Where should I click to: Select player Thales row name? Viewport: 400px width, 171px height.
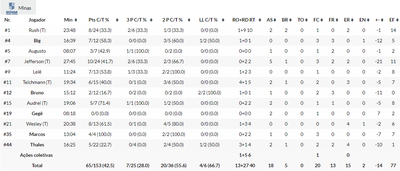coord(37,145)
